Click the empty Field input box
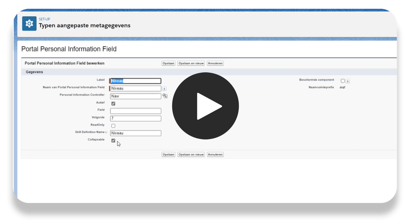Image resolution: width=411 pixels, height=224 pixels. tap(135, 111)
